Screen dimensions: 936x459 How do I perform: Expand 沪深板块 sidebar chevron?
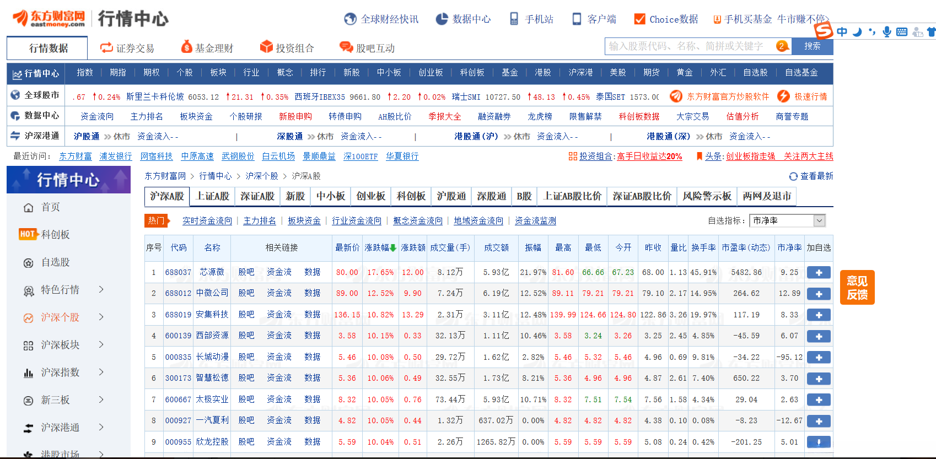pyautogui.click(x=101, y=344)
